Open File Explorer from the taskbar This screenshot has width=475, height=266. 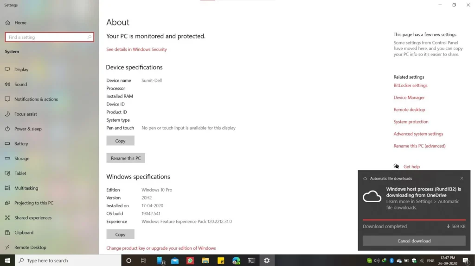coord(205,260)
